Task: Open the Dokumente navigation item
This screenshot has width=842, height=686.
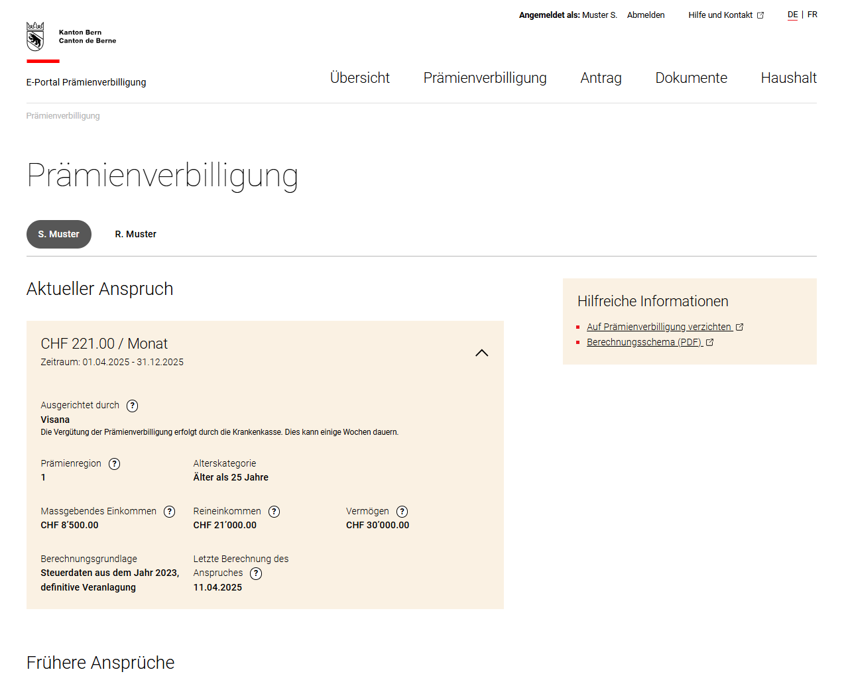Action: click(691, 78)
